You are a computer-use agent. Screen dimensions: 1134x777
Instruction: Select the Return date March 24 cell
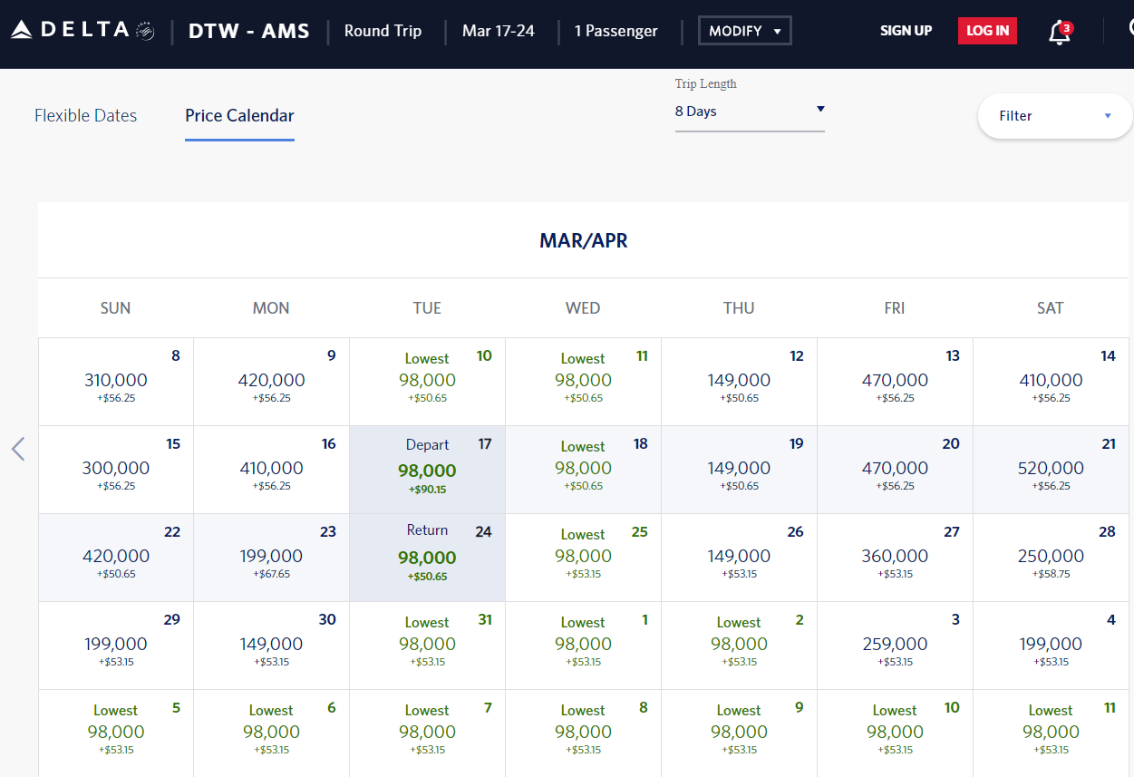427,557
